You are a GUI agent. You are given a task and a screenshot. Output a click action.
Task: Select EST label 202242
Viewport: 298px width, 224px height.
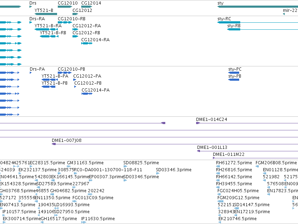(96, 190)
